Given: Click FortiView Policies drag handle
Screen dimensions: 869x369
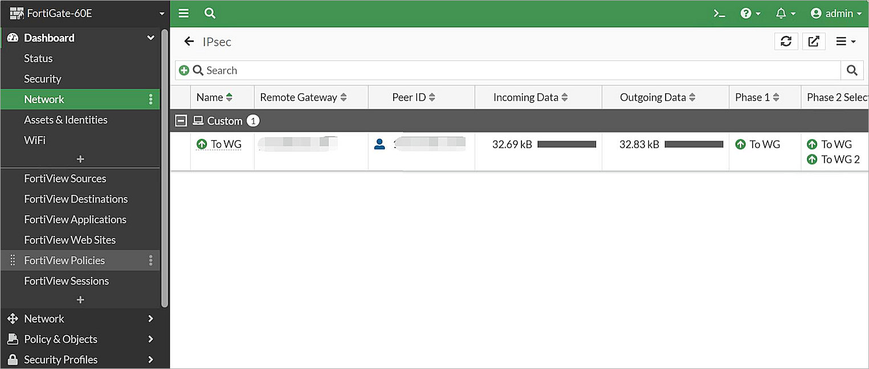Looking at the screenshot, I should [13, 260].
